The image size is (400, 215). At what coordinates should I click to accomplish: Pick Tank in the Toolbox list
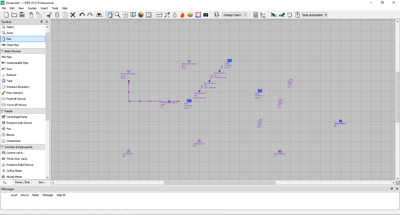tap(23, 81)
